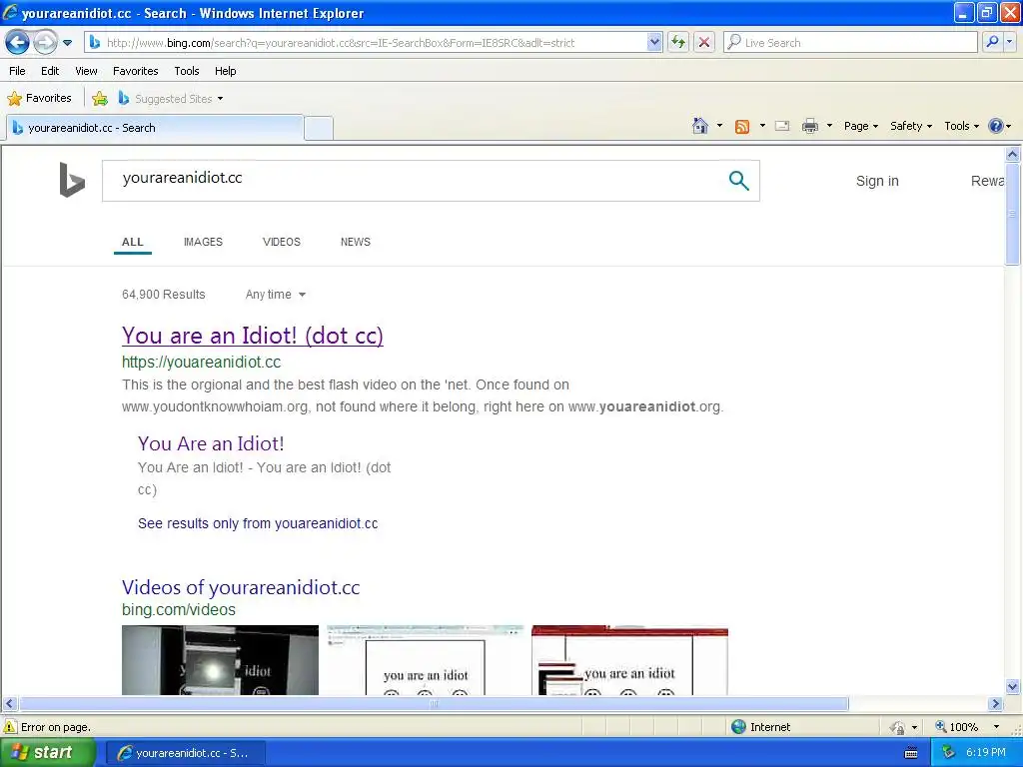
Task: Open the Favorites menu in menu bar
Action: pos(136,71)
